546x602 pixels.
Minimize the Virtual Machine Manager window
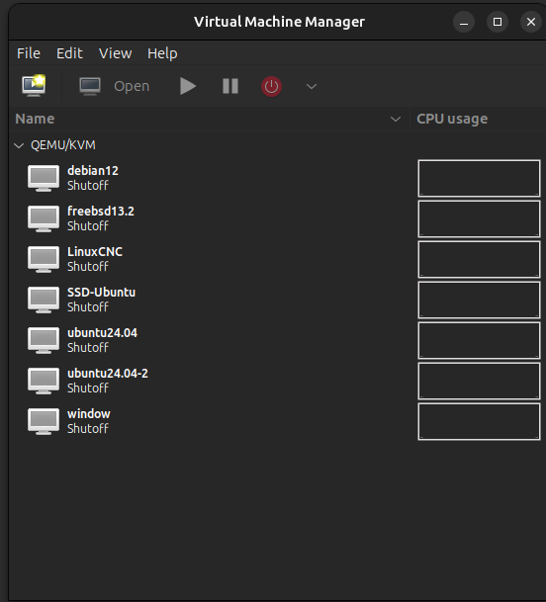pyautogui.click(x=464, y=22)
